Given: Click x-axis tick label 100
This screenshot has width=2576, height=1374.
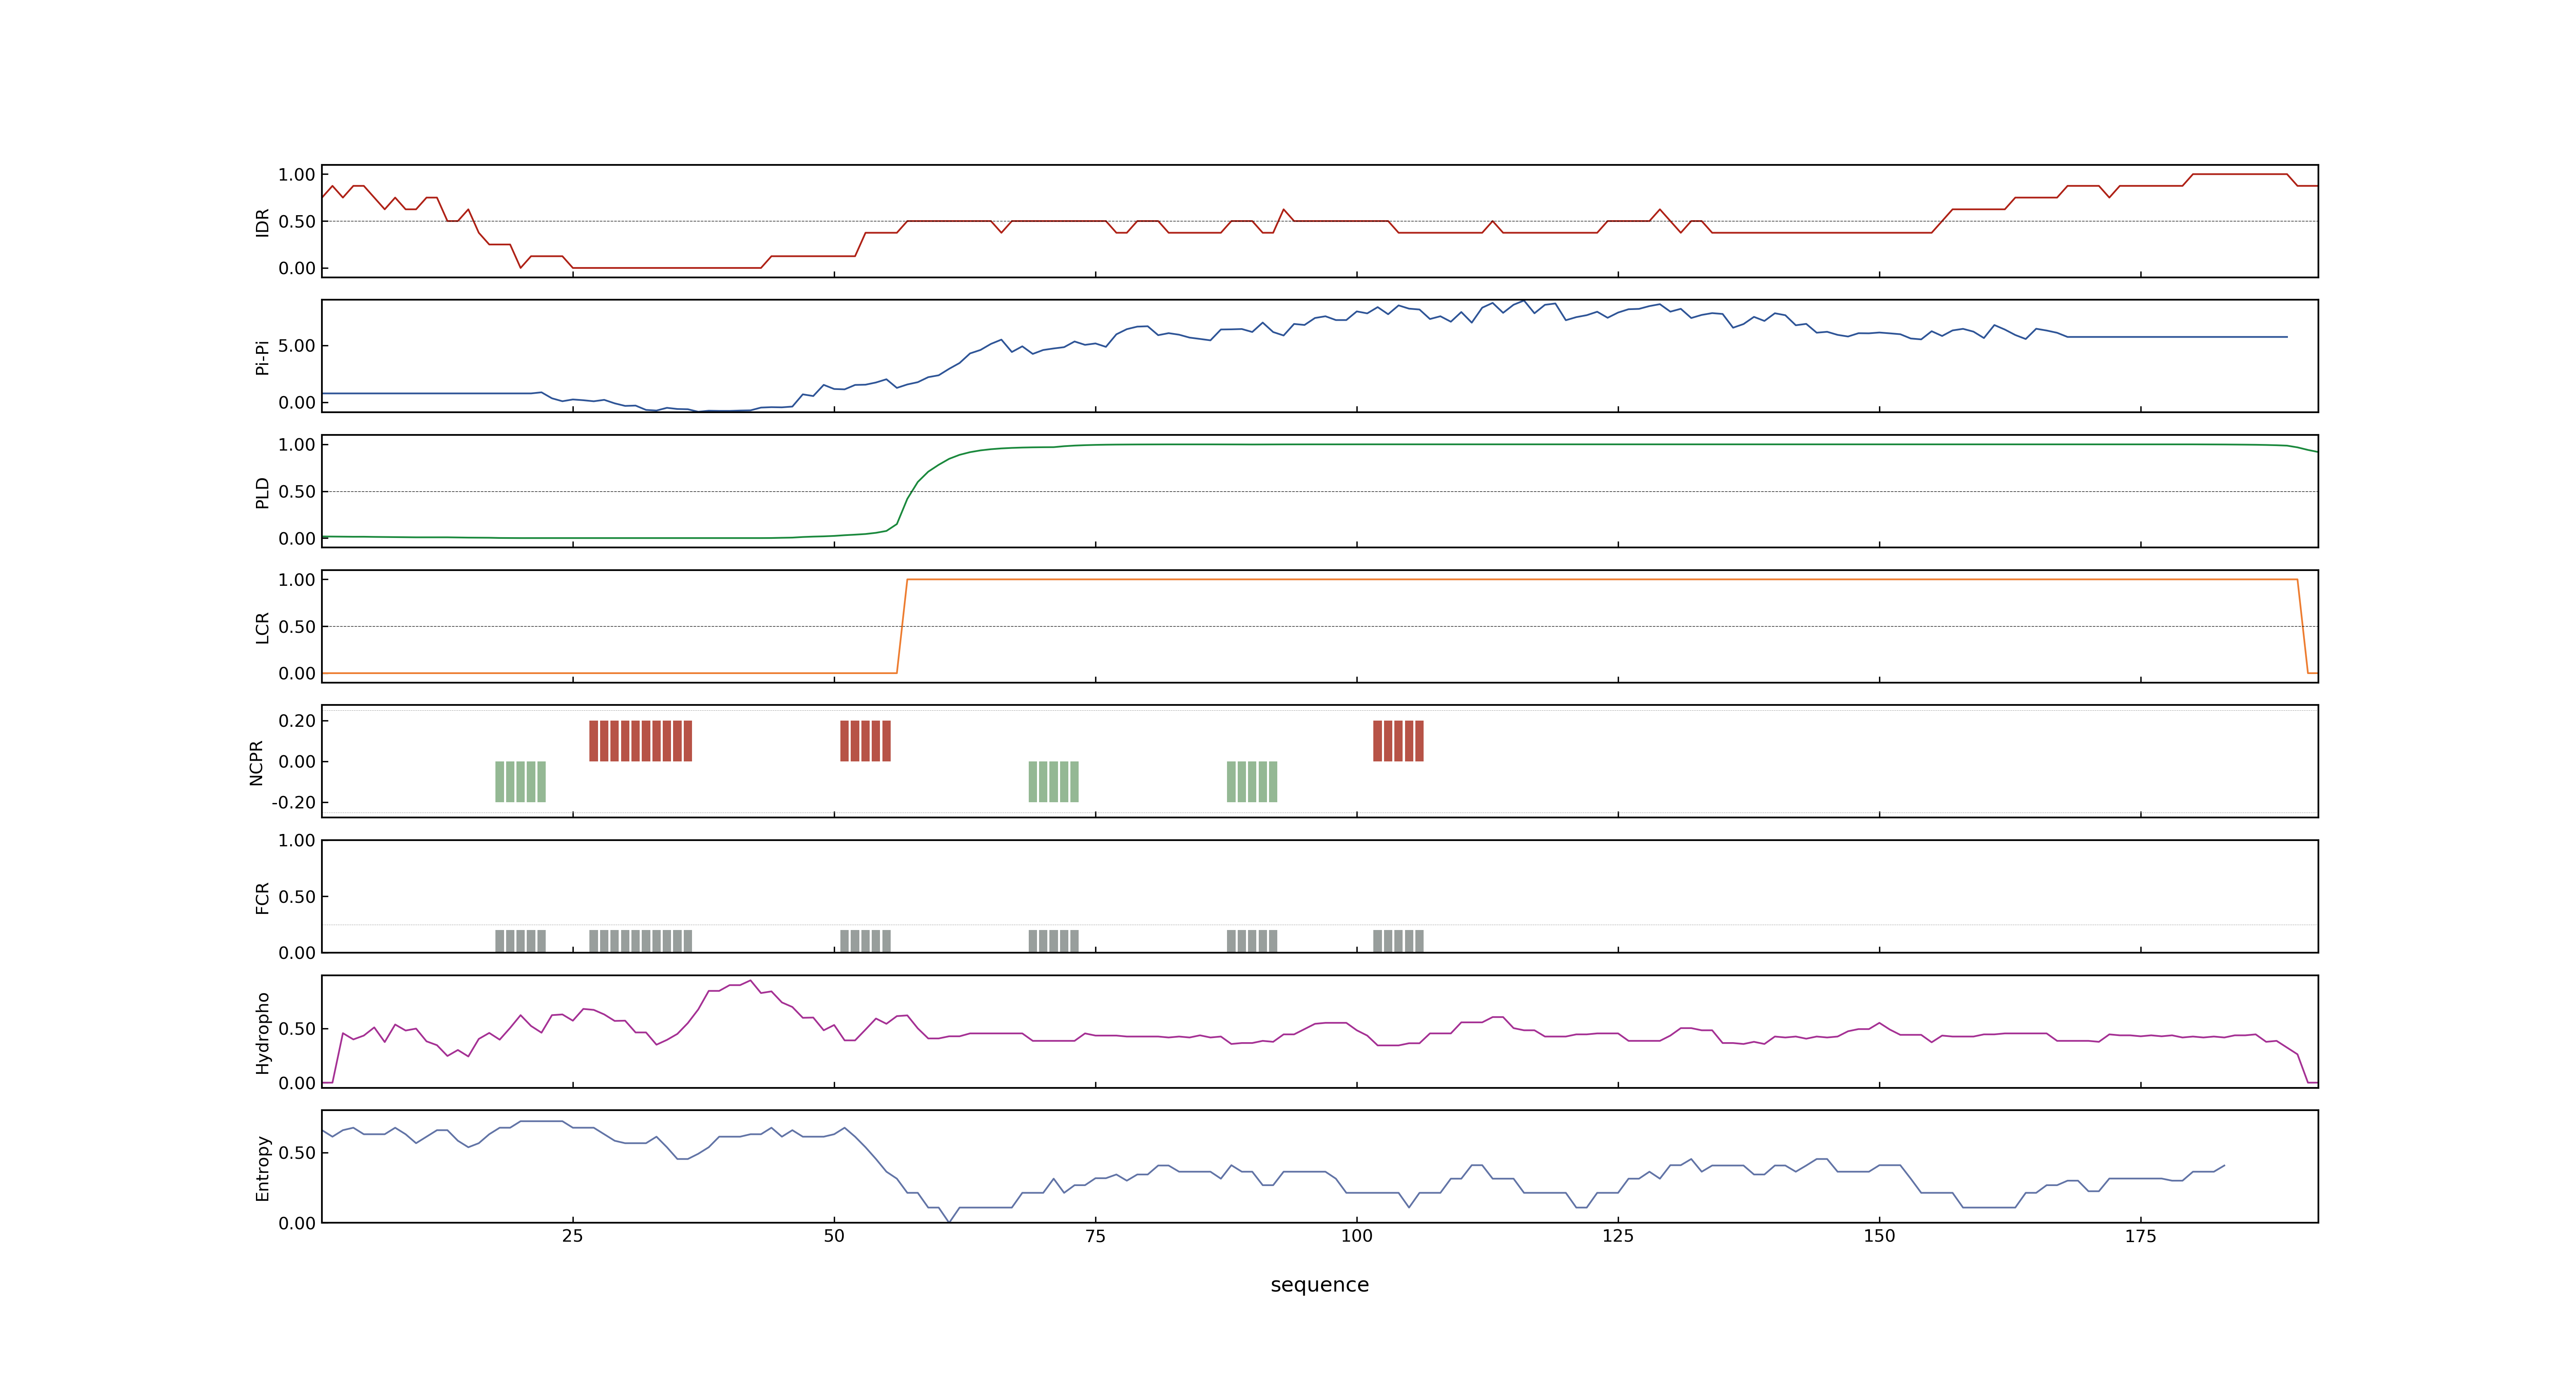Looking at the screenshot, I should pos(1356,1236).
